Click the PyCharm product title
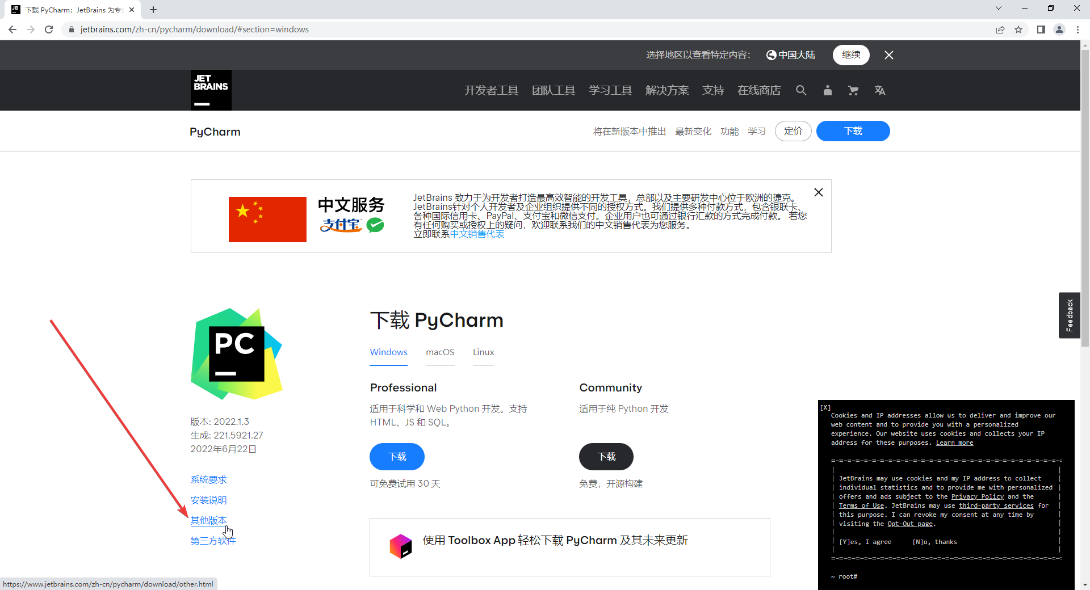 pos(215,132)
